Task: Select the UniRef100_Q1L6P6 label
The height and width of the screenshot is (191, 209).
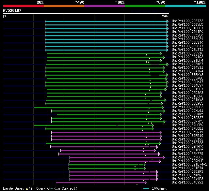Action: pos(187,96)
